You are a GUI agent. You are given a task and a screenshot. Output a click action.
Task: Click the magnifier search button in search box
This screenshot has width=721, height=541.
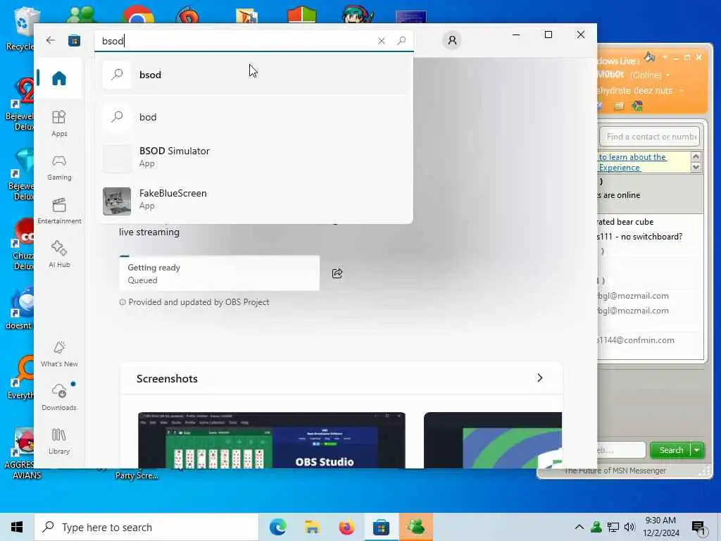[x=401, y=40]
